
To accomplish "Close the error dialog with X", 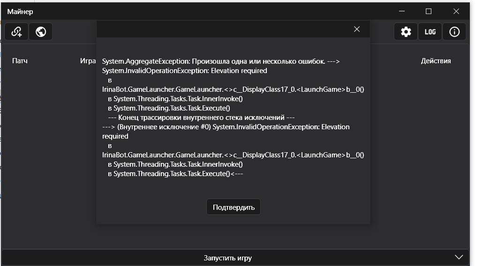I will point(357,29).
